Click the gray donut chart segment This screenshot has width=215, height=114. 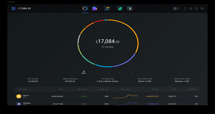tap(78, 39)
